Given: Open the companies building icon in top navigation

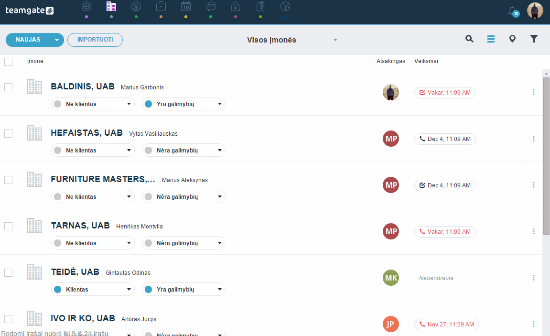Looking at the screenshot, I should coord(111,7).
